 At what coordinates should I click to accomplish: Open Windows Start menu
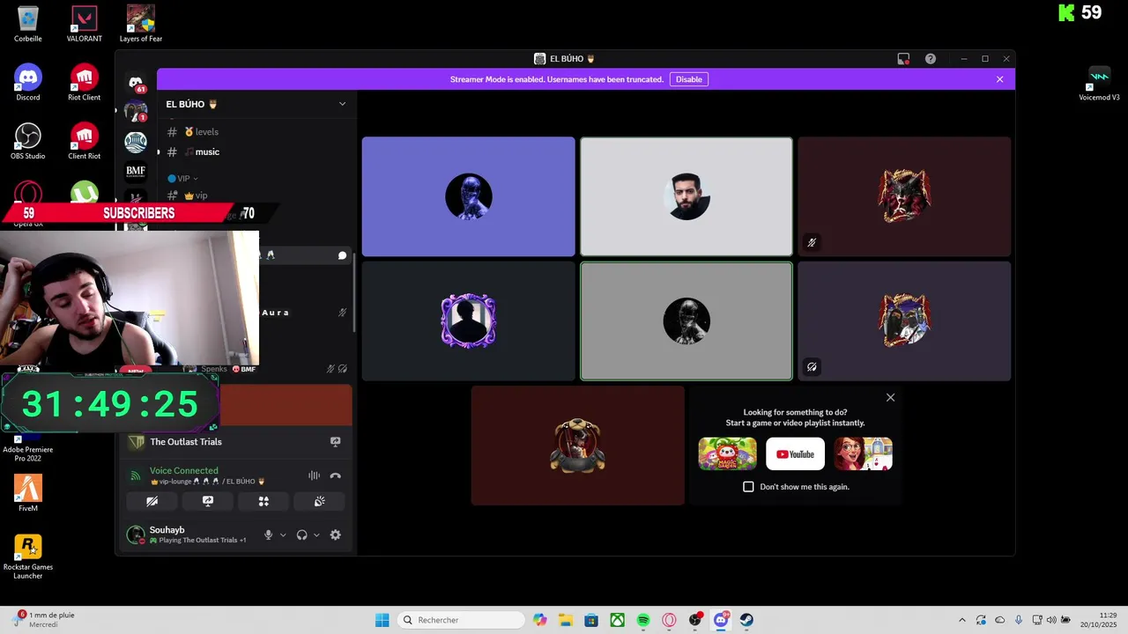[382, 620]
